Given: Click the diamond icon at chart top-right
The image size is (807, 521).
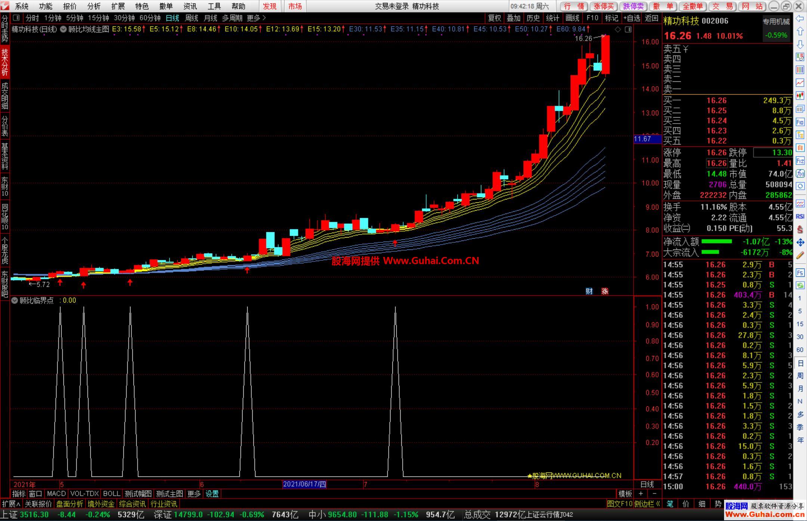Looking at the screenshot, I should (x=618, y=29).
